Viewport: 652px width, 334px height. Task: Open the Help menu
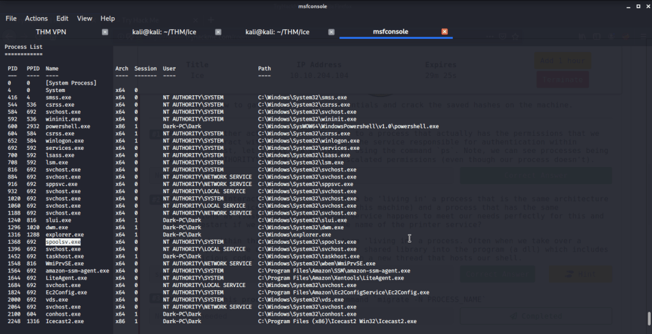pyautogui.click(x=108, y=18)
